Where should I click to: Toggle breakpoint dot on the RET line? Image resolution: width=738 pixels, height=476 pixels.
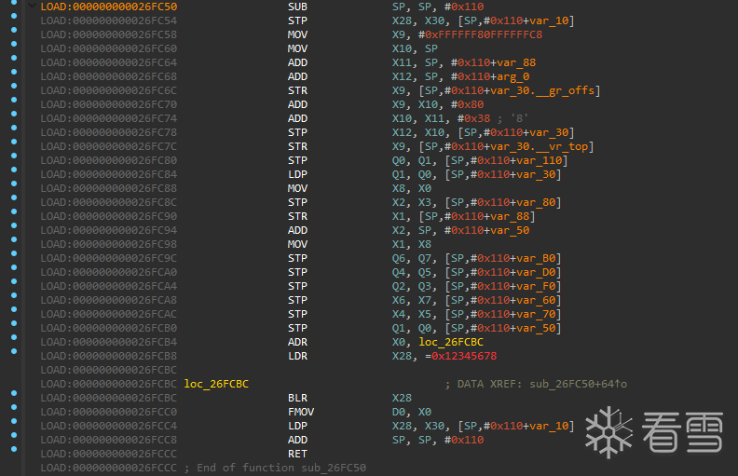pyautogui.click(x=14, y=449)
